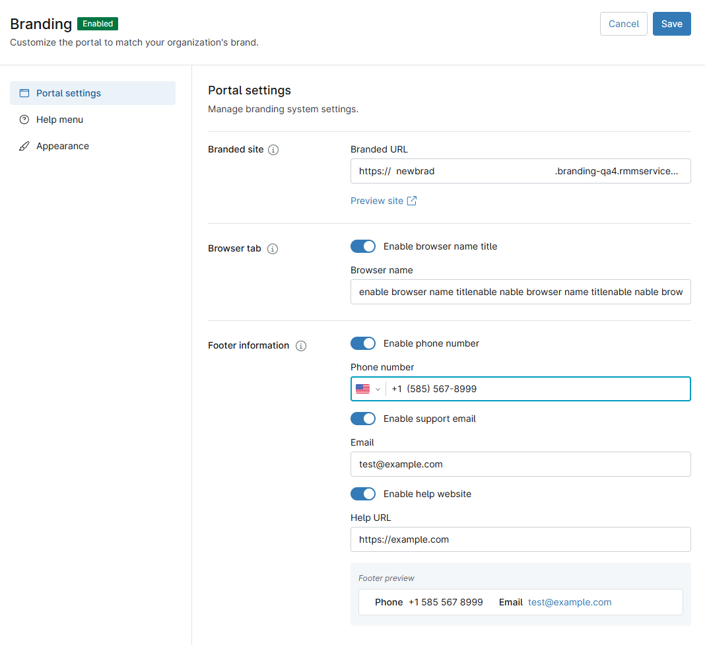Image resolution: width=705 pixels, height=645 pixels.
Task: Switch off Enable help website toggle
Action: (363, 494)
